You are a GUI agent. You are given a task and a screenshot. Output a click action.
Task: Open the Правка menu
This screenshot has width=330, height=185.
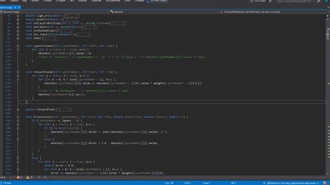tap(14, 1)
